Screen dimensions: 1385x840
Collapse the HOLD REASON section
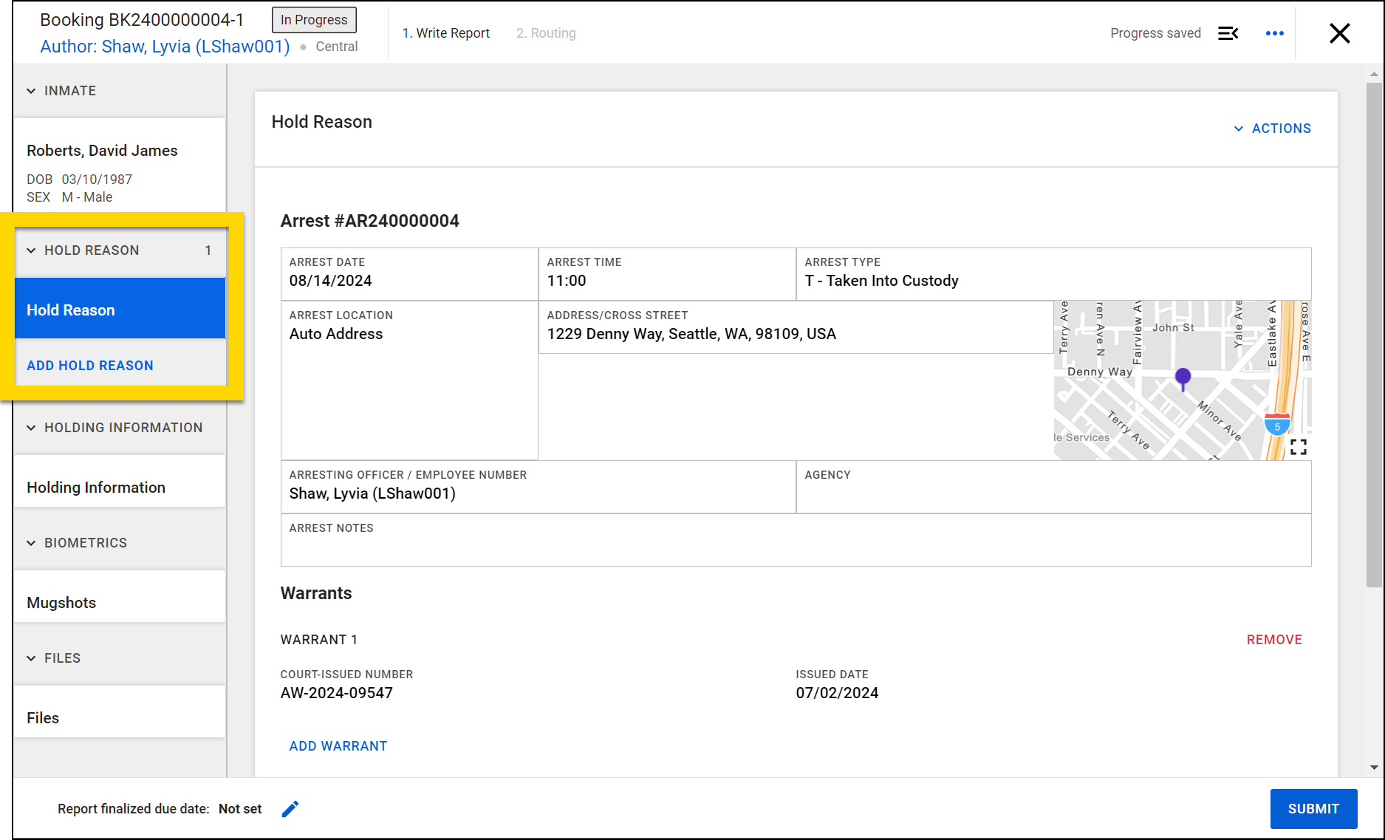(x=30, y=250)
